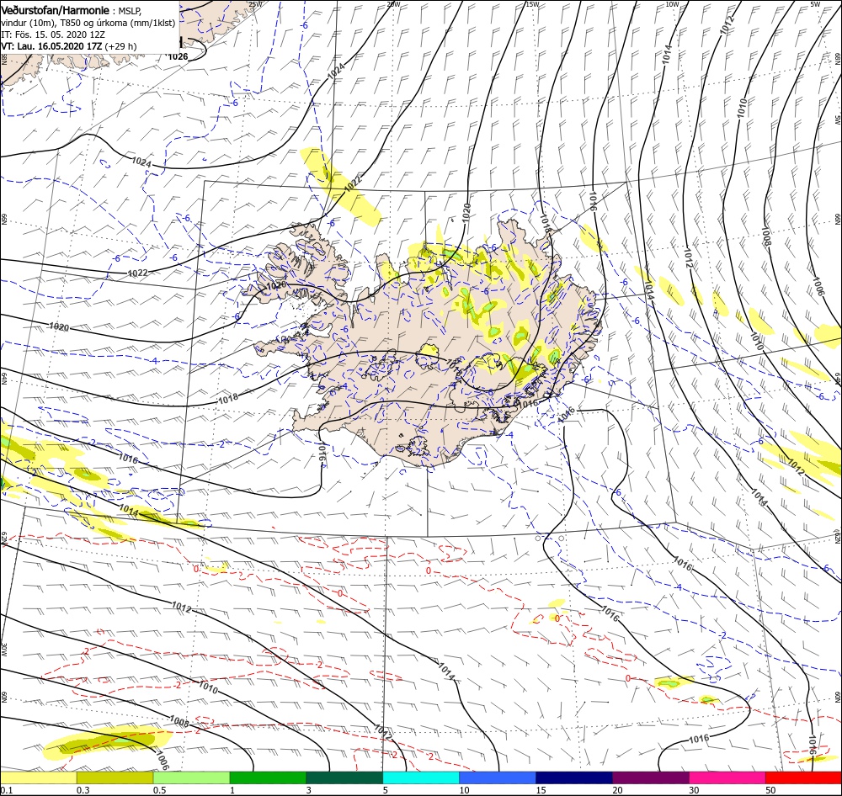Select the green 1–3 mm legend swatch

pyautogui.click(x=268, y=777)
